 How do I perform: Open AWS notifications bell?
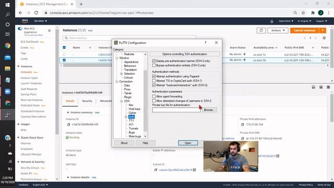pos(272,21)
